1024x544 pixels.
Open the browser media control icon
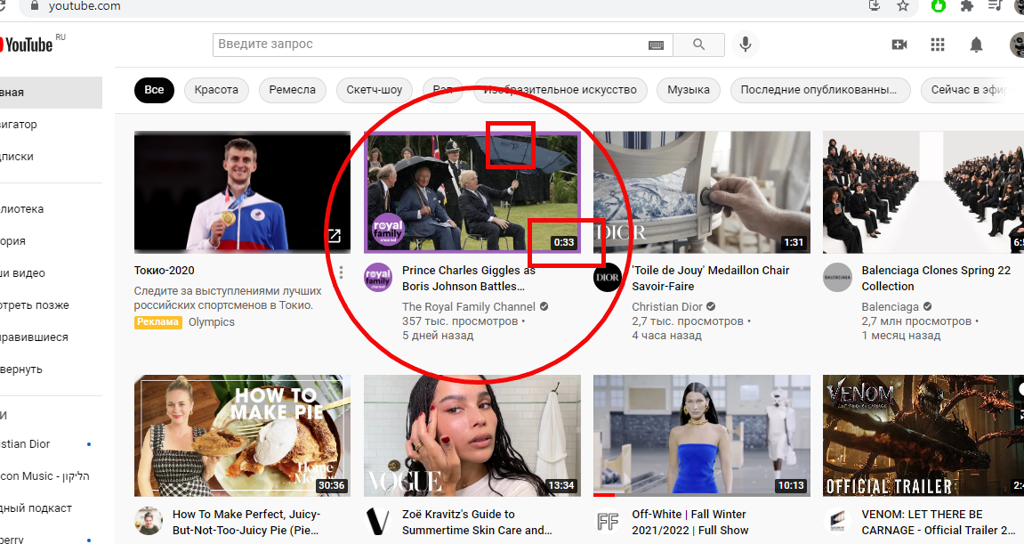point(996,6)
